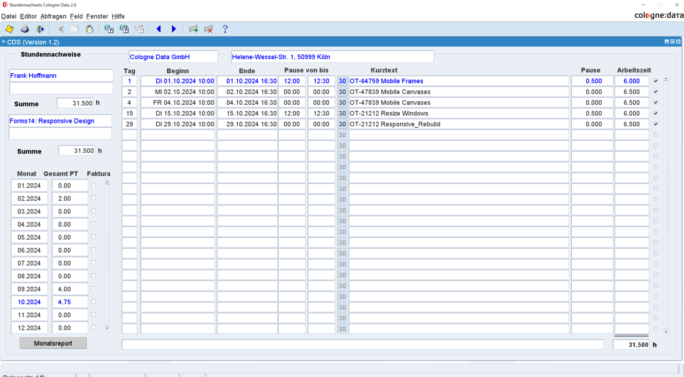
Task: Click the Monatsreport button
Action: (53, 344)
